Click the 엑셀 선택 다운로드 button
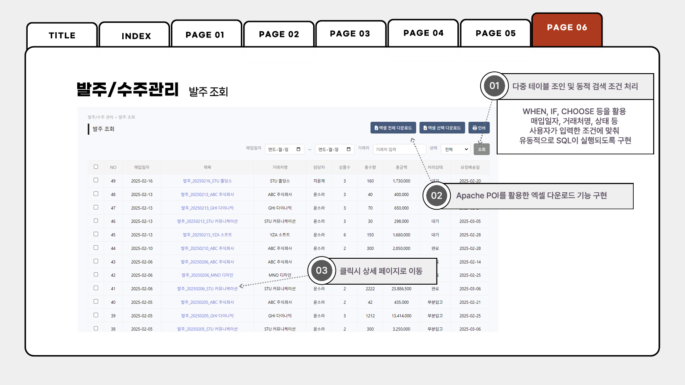 442,128
